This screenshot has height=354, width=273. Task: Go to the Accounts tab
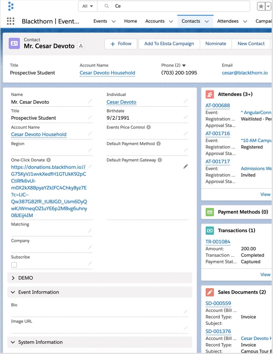point(155,21)
